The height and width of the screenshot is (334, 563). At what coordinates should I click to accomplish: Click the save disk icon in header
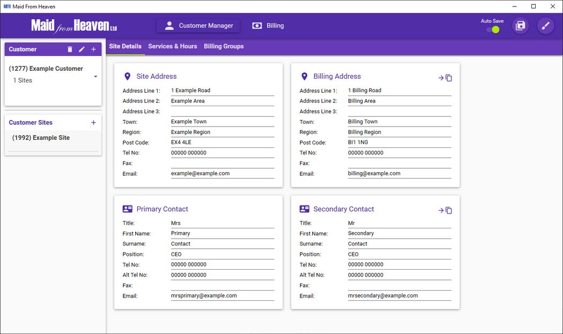click(x=520, y=26)
